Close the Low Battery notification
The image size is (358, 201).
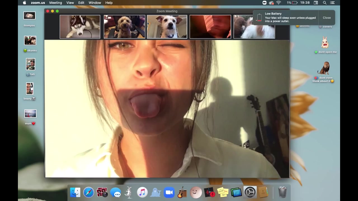point(327,18)
